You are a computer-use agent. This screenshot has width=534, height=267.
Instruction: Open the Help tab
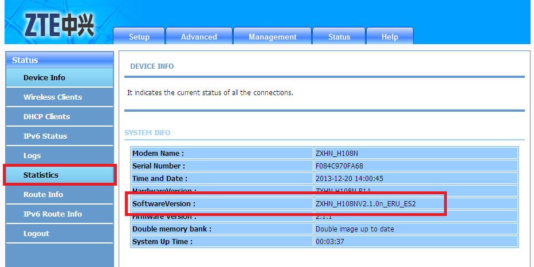[390, 36]
